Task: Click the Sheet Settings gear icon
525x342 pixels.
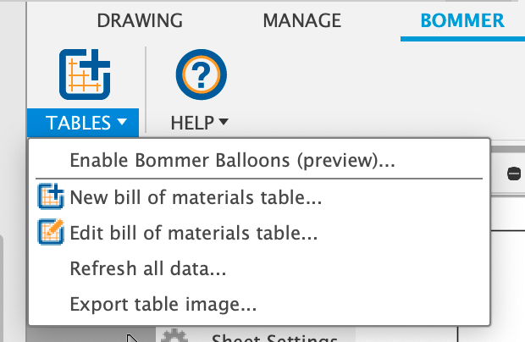Action: (174, 335)
